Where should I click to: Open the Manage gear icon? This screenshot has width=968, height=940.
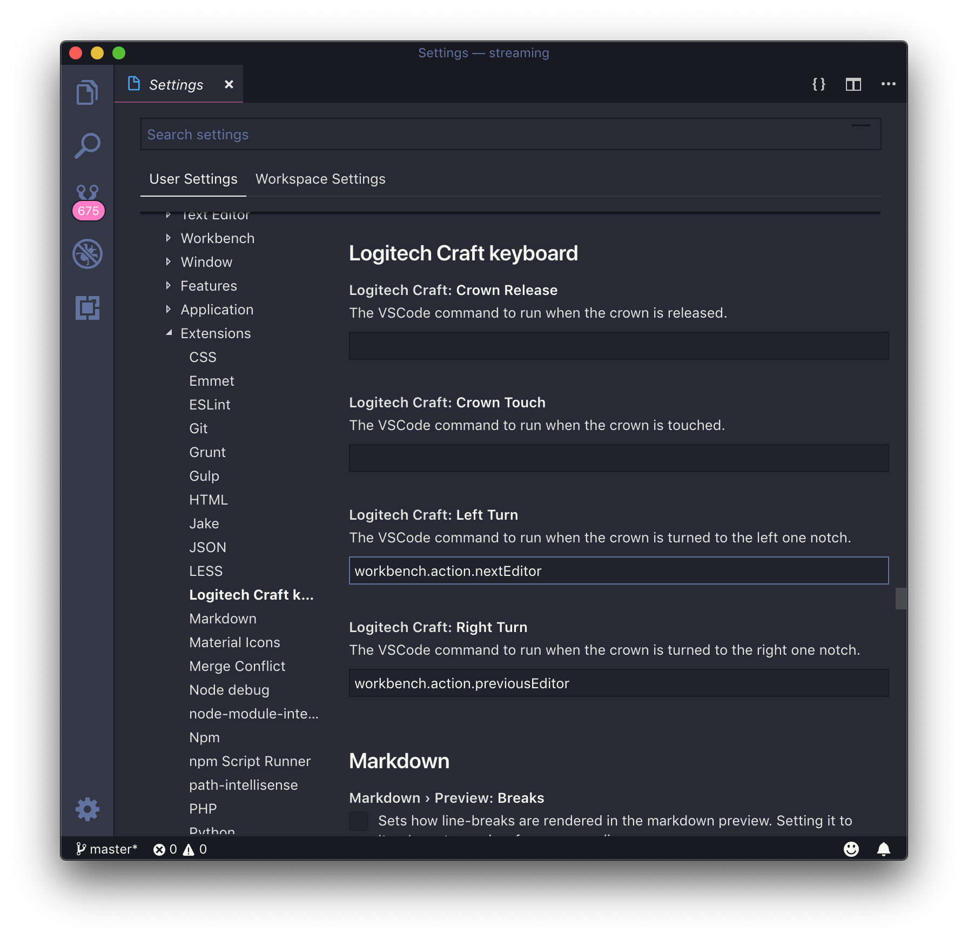[x=88, y=809]
